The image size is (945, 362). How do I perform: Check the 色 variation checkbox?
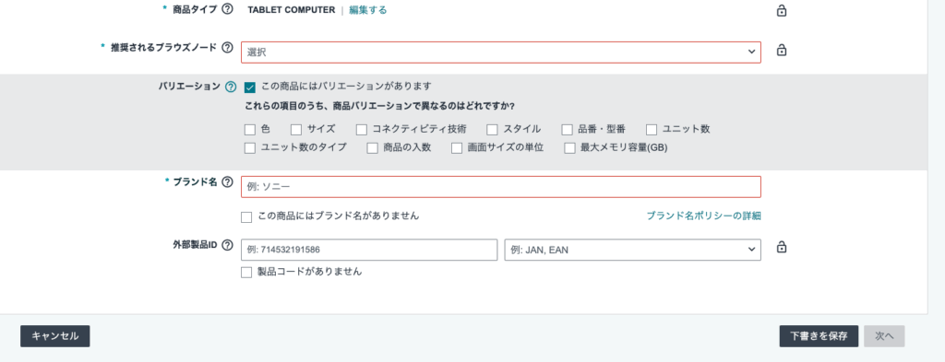pos(249,129)
